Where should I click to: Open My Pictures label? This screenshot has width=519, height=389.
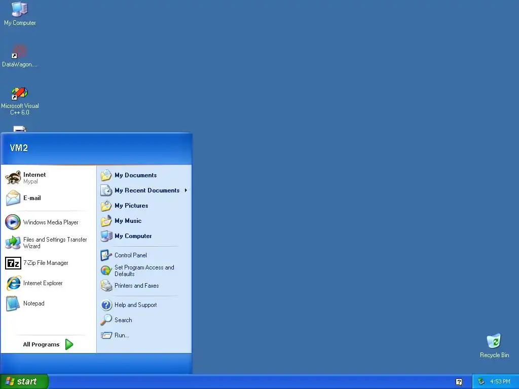tap(131, 206)
